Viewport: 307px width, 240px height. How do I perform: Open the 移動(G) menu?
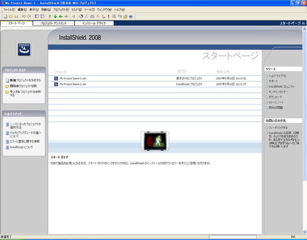click(46, 10)
